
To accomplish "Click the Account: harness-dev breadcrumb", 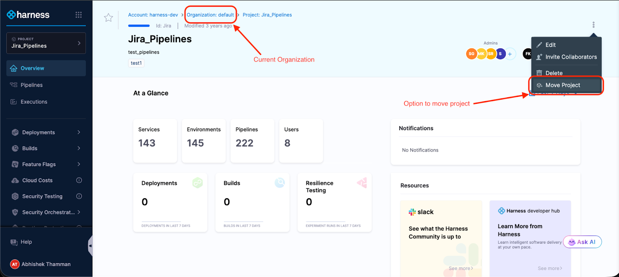I will [x=153, y=15].
